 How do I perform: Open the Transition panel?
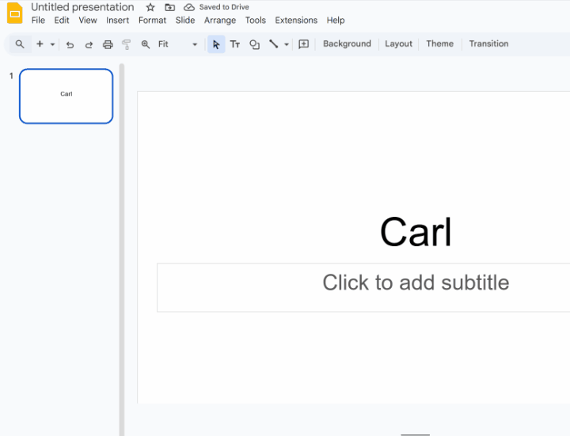(488, 44)
